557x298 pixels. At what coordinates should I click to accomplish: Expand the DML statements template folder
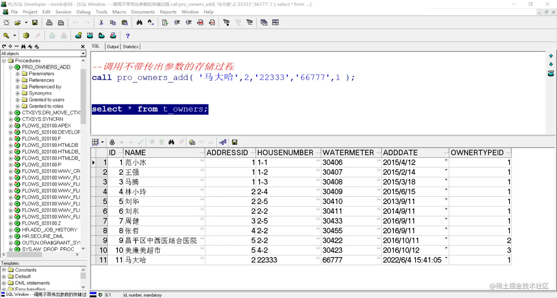4,283
